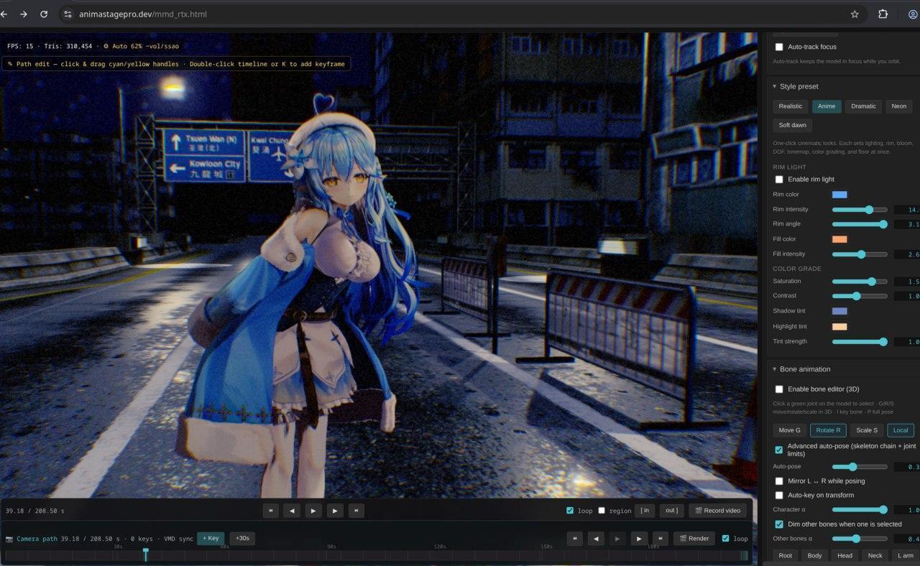Adjust the Contrast slider
The image size is (920, 566).
point(860,296)
